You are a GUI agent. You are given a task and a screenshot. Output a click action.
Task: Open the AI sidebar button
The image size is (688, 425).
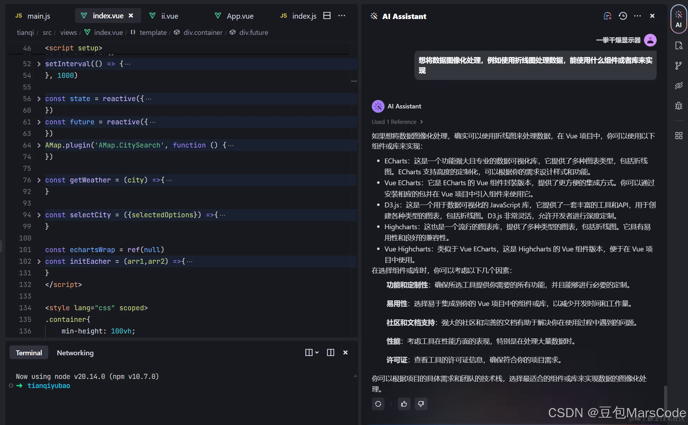point(678,19)
